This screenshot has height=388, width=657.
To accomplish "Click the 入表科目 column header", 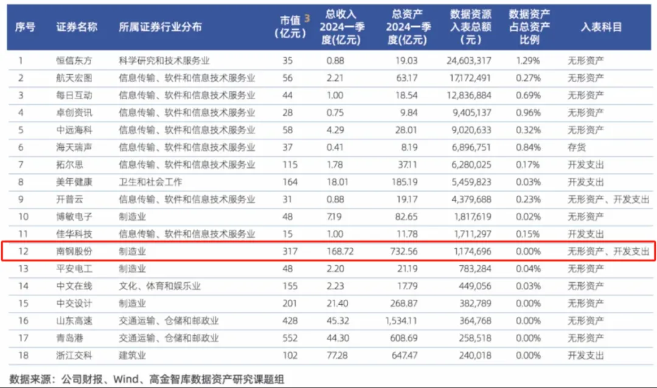I will 601,27.
